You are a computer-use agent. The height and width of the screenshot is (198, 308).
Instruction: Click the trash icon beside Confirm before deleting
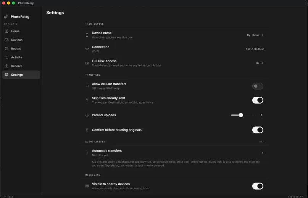click(87, 130)
